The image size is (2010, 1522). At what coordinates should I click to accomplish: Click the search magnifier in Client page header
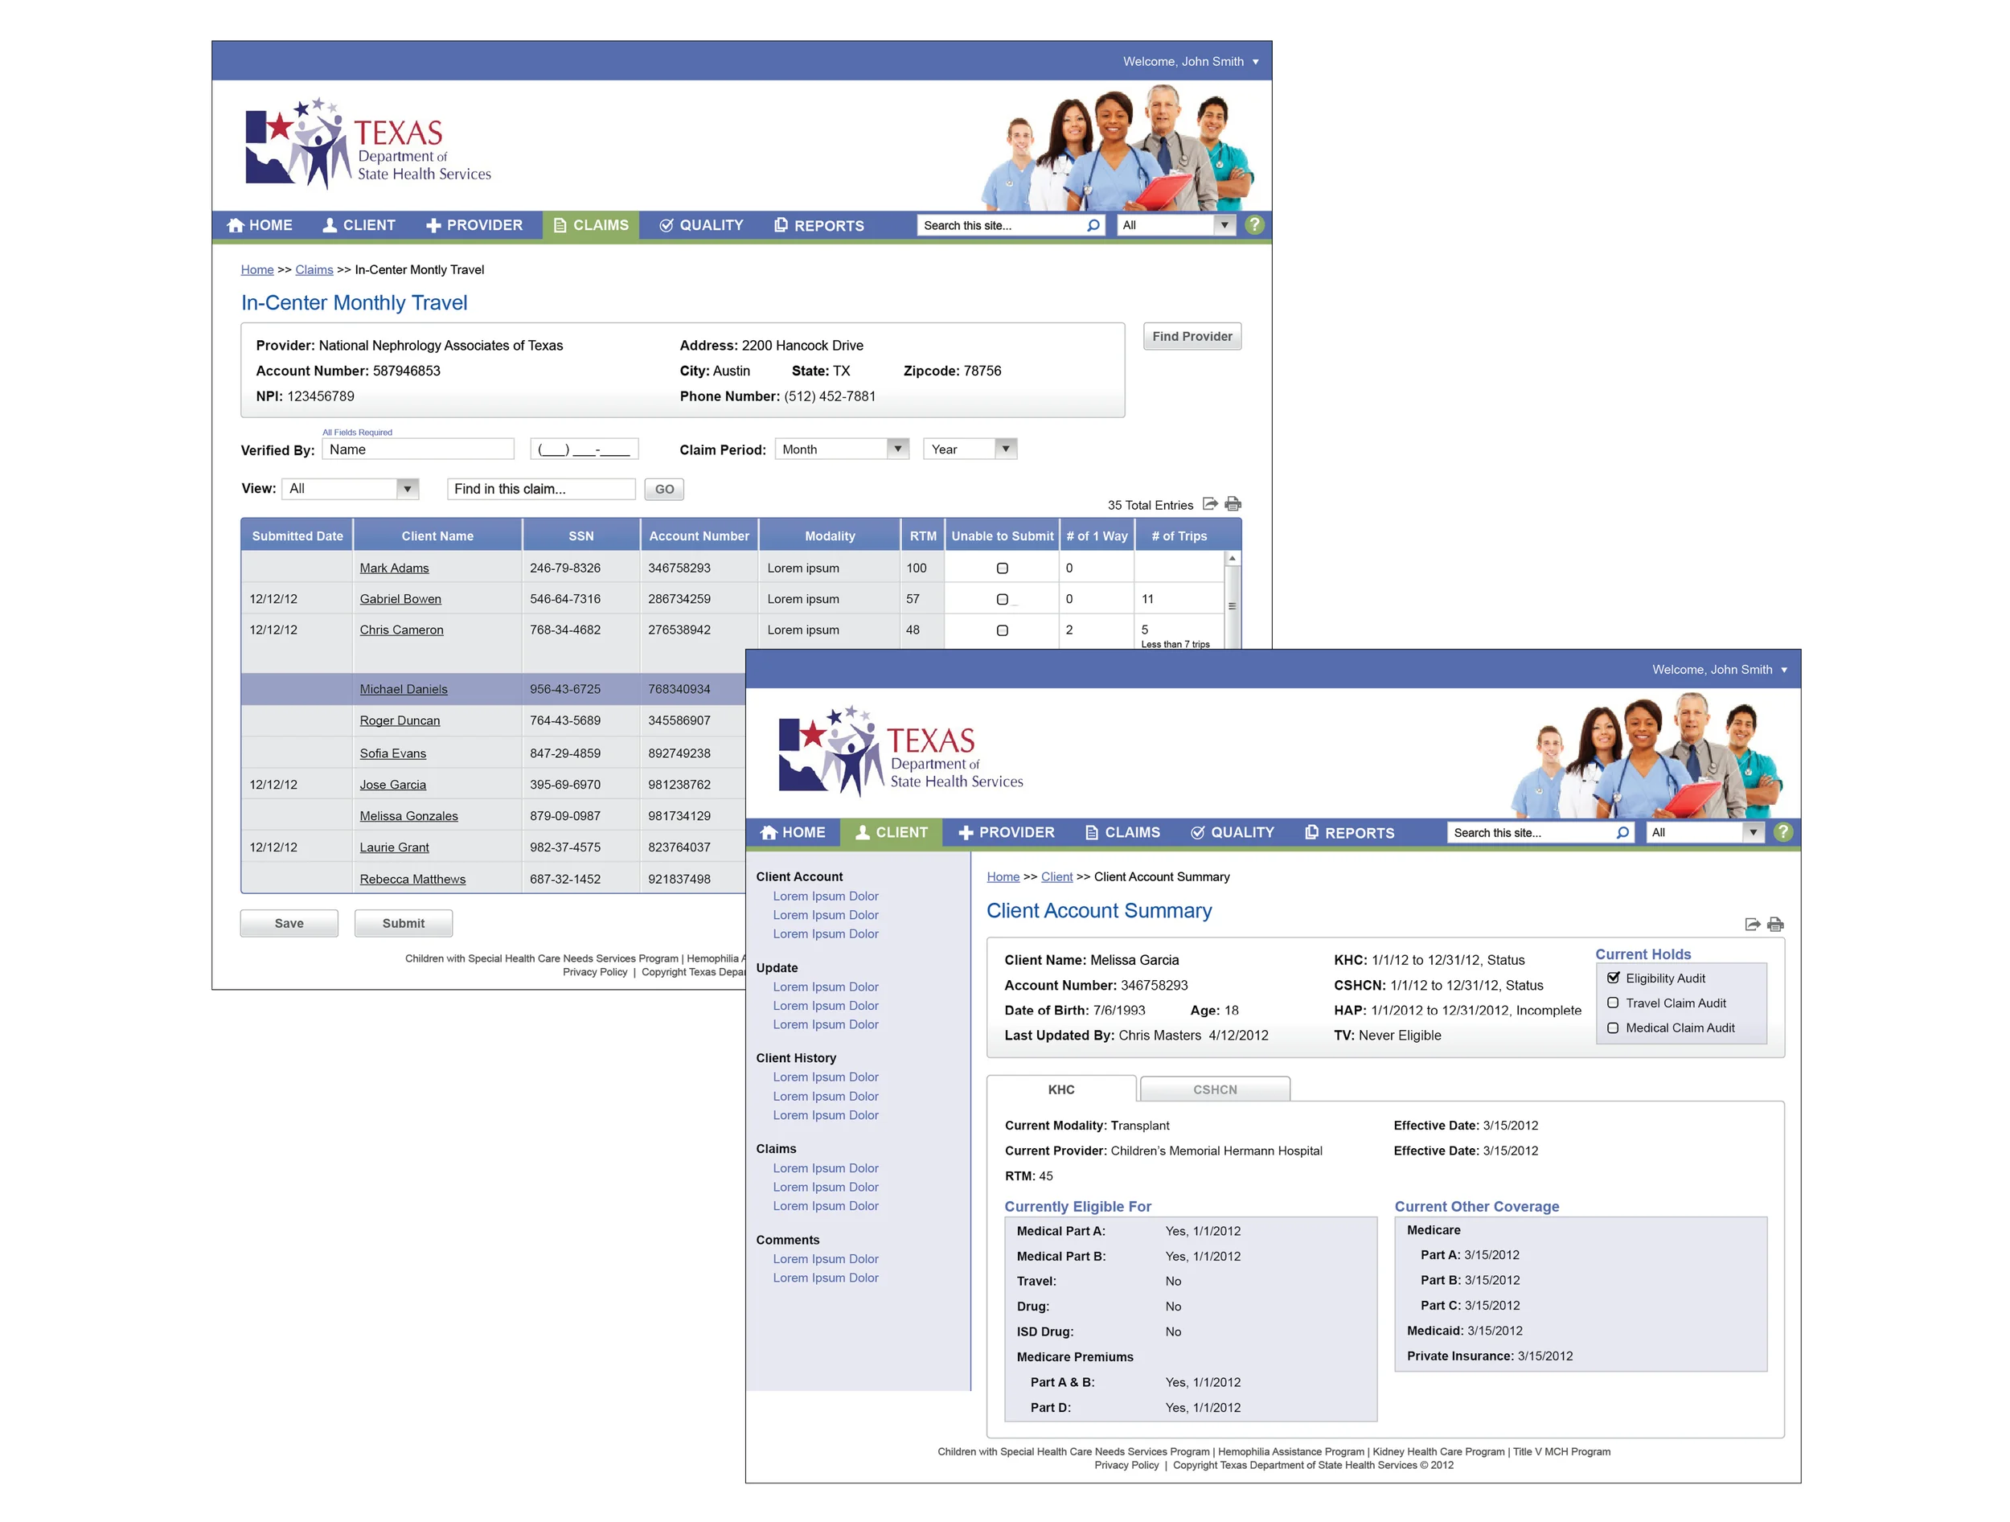1622,832
